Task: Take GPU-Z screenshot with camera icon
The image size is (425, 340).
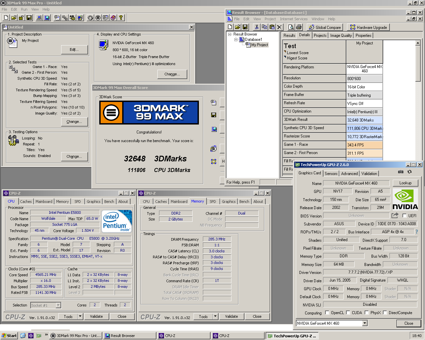Action: pos(401,172)
